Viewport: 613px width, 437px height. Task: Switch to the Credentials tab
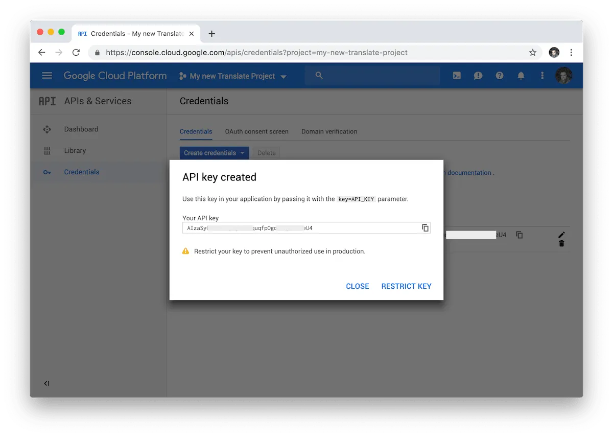coord(196,131)
